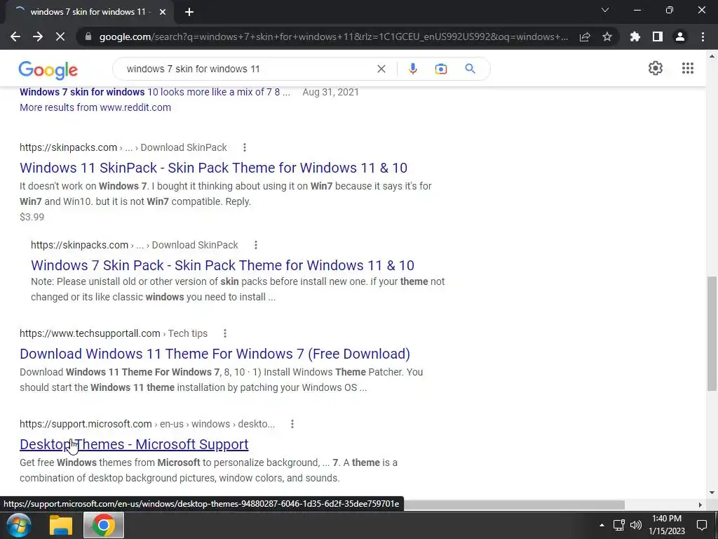Open Google quick settings gear
Image resolution: width=718 pixels, height=539 pixels.
pos(656,68)
